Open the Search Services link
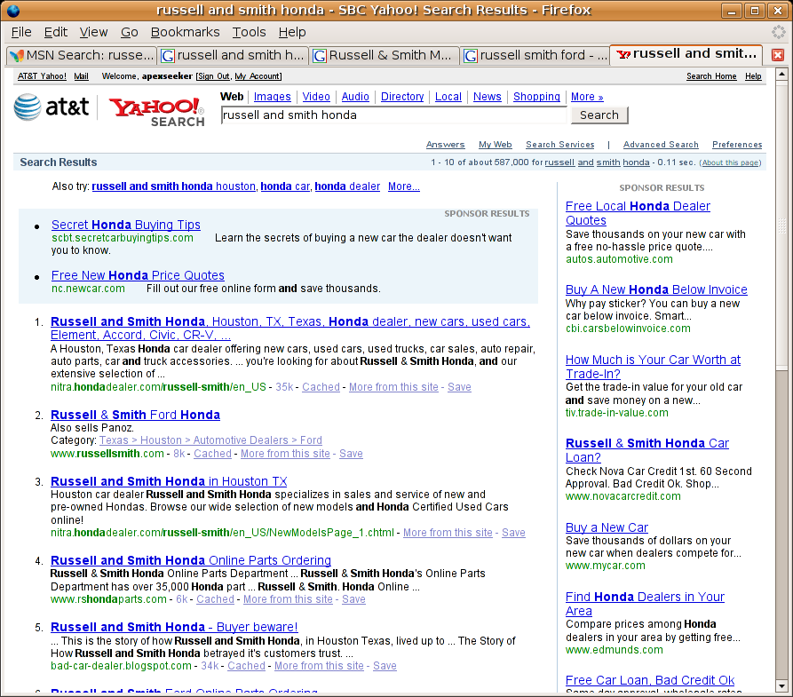 coord(559,144)
